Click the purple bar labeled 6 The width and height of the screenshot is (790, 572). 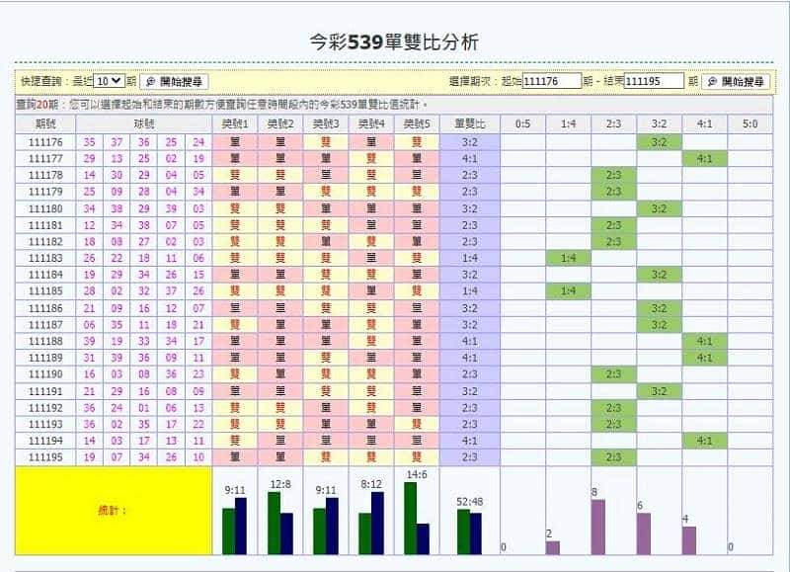point(644,533)
